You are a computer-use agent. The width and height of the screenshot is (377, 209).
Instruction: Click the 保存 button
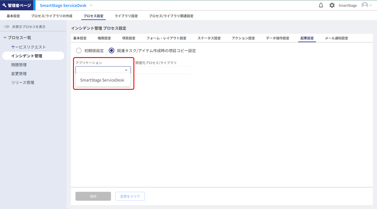(x=93, y=196)
